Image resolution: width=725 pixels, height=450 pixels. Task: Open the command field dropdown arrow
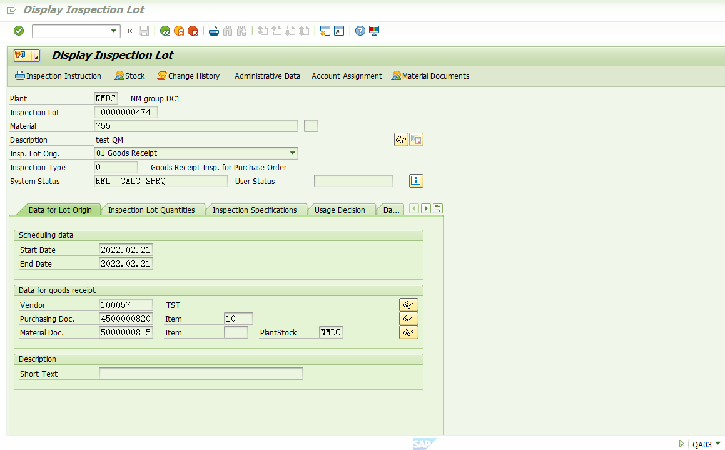point(113,31)
